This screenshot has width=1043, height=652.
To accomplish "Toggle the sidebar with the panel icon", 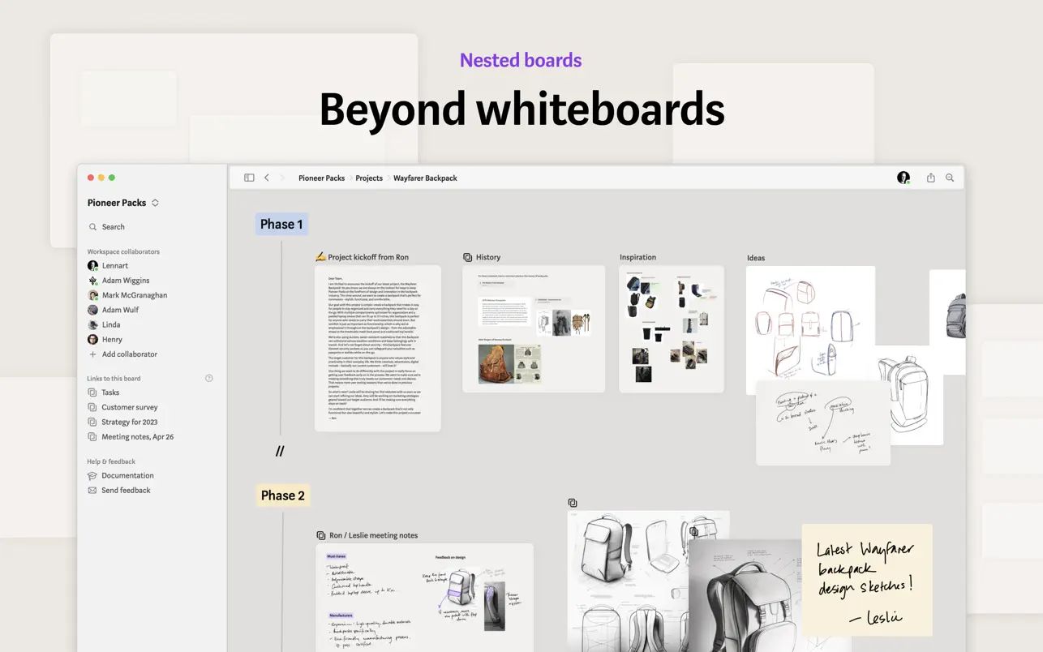I will (x=249, y=177).
